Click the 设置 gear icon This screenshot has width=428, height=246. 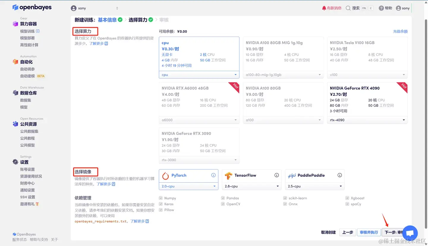tap(15, 162)
